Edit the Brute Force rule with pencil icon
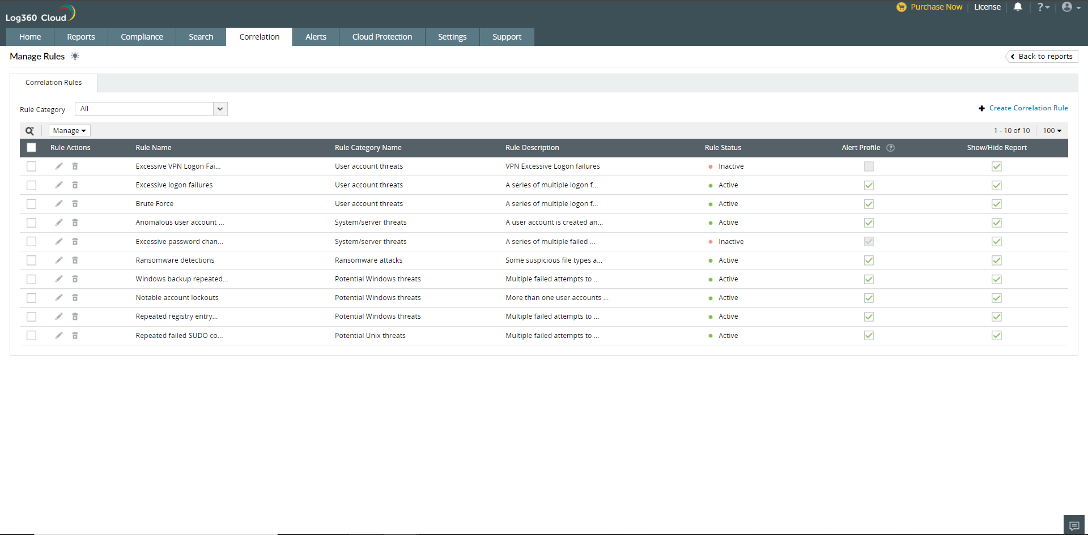 click(x=59, y=204)
